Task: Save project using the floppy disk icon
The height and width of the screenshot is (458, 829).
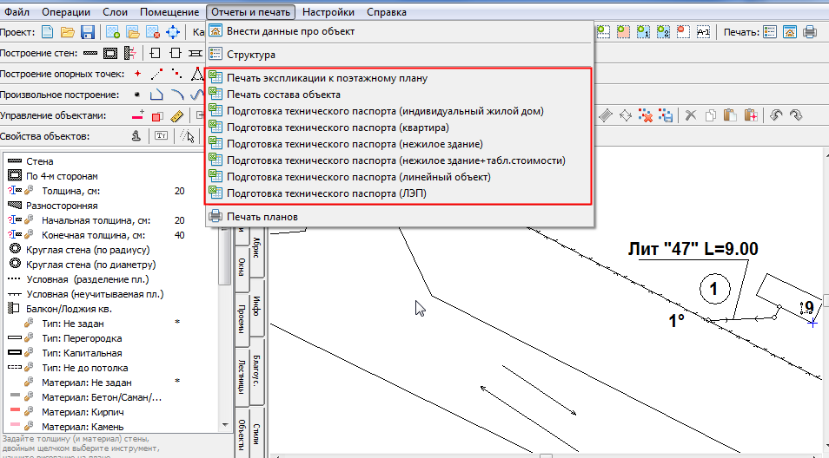Action: pos(87,32)
